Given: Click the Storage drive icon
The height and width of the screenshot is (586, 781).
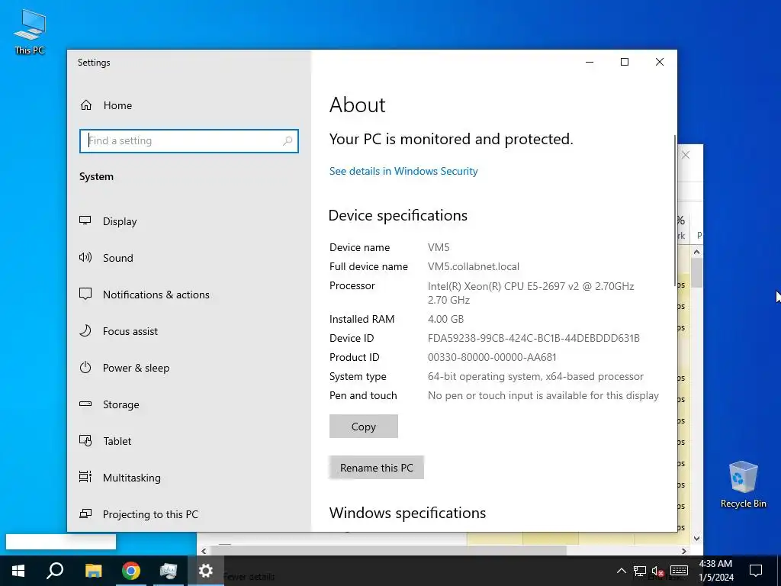Looking at the screenshot, I should [85, 404].
